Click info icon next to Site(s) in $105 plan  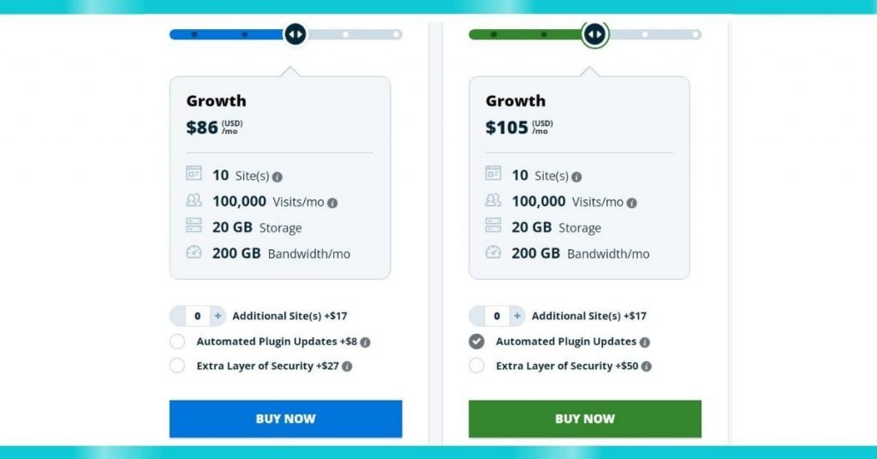pos(576,176)
